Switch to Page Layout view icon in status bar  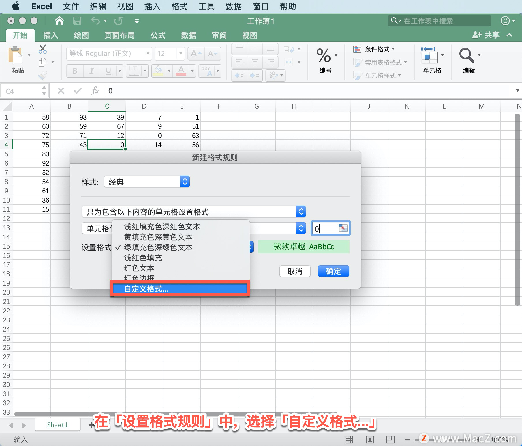point(370,439)
